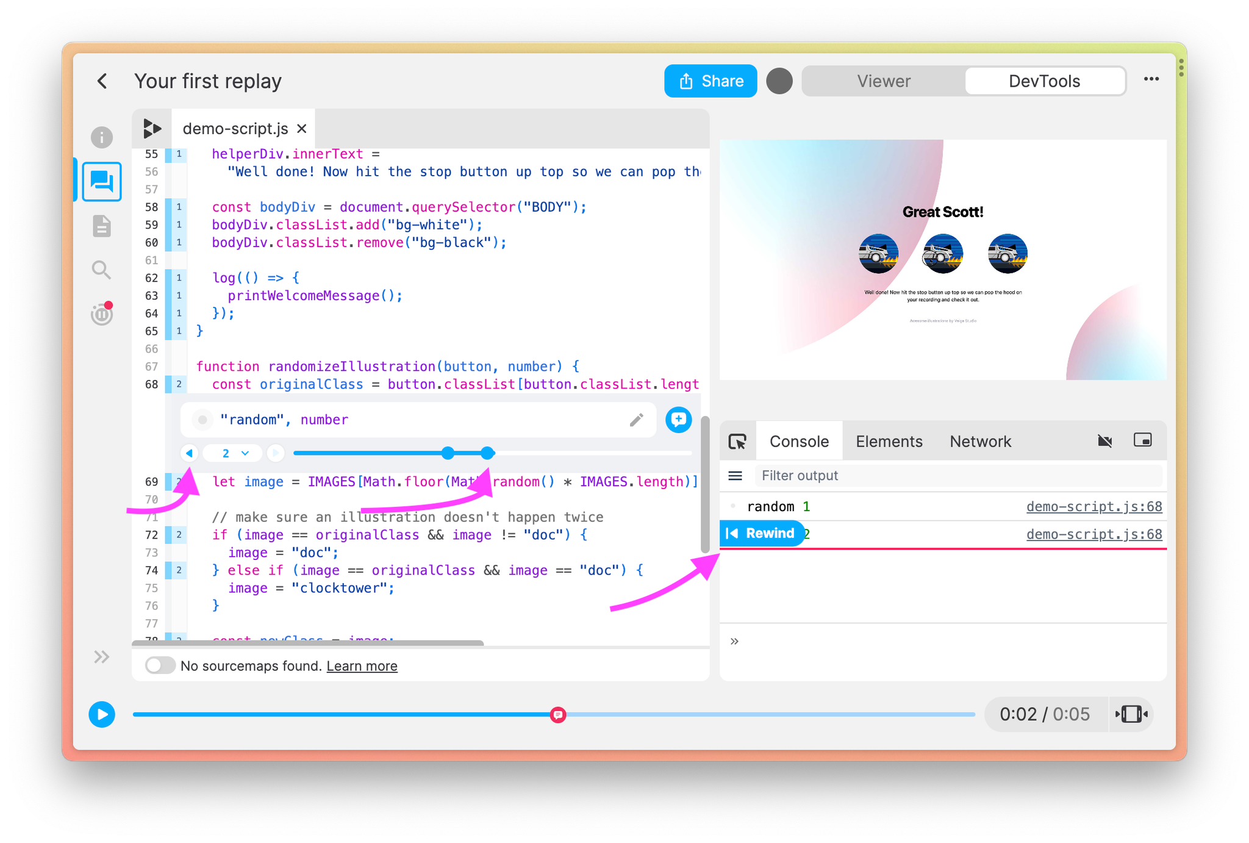Image resolution: width=1249 pixels, height=843 pixels.
Task: Click the Rewind button in console
Action: (762, 534)
